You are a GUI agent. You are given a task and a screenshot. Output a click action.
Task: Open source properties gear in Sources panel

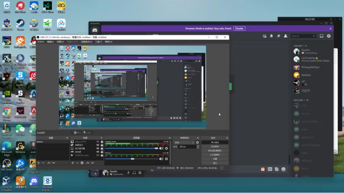[82, 163]
